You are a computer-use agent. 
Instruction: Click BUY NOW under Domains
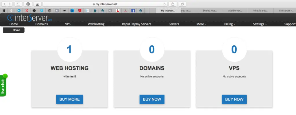coord(152,99)
